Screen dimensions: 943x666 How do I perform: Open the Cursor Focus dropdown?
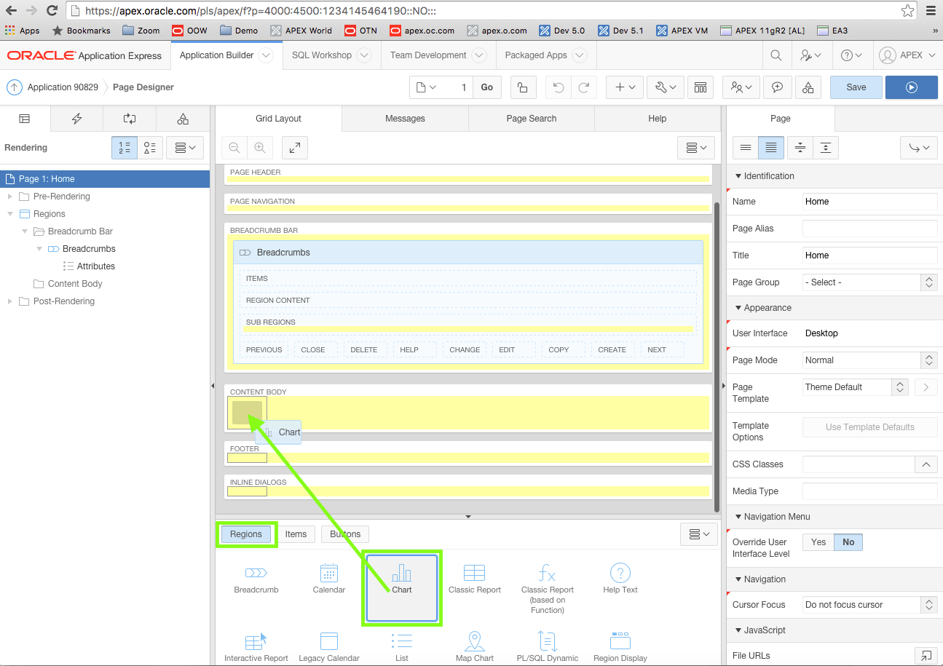pos(869,605)
